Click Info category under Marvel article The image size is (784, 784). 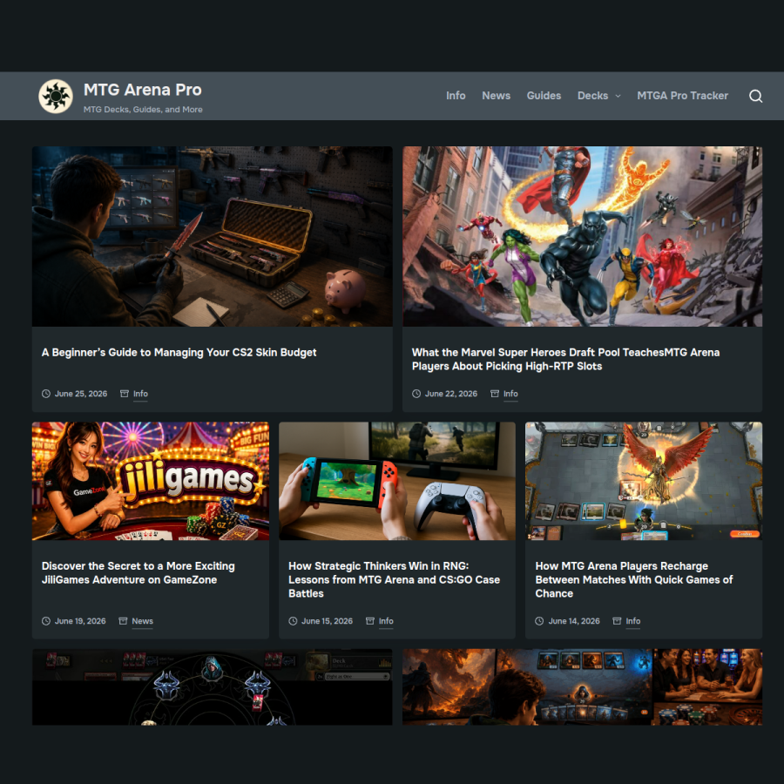[x=510, y=394]
